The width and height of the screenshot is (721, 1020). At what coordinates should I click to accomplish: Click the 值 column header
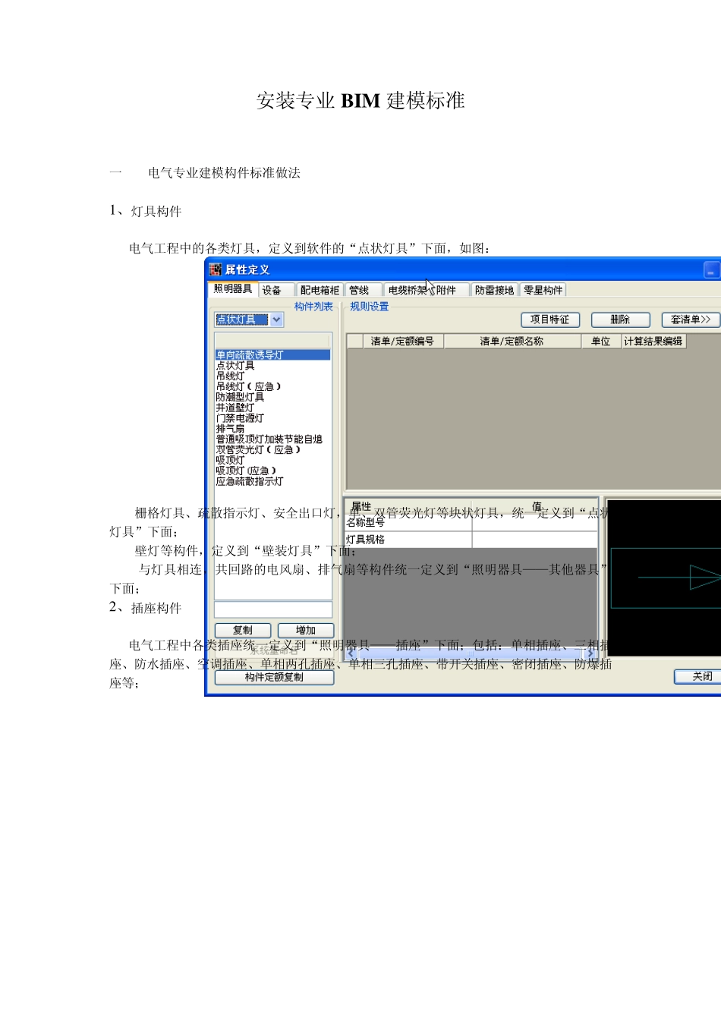(535, 506)
